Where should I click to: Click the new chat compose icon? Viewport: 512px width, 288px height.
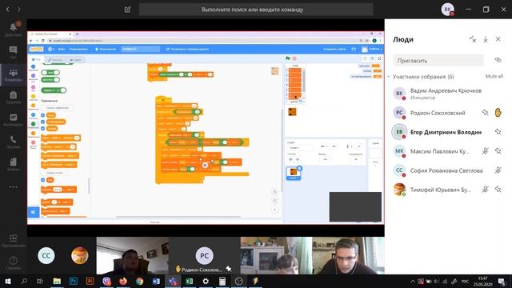[128, 10]
